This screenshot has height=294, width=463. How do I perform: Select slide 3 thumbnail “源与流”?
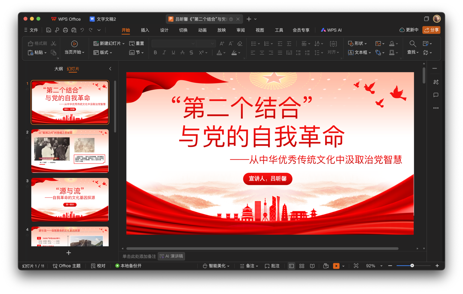[x=70, y=199]
